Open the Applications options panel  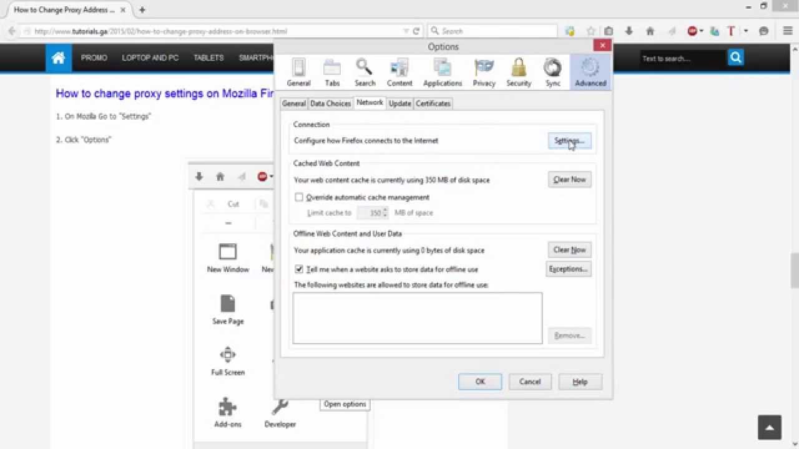(443, 72)
